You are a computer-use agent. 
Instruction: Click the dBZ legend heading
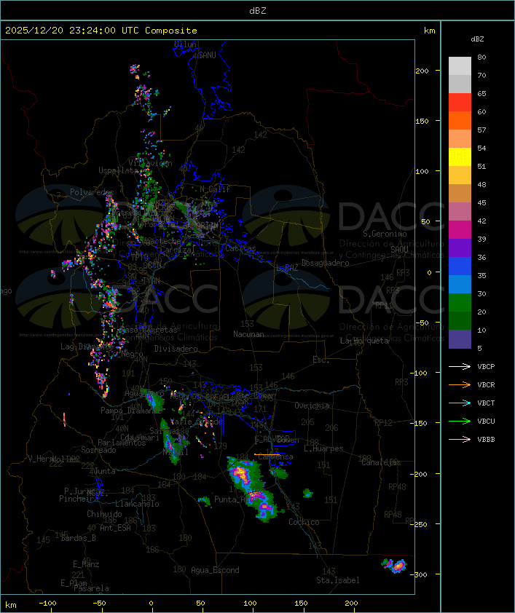point(477,39)
